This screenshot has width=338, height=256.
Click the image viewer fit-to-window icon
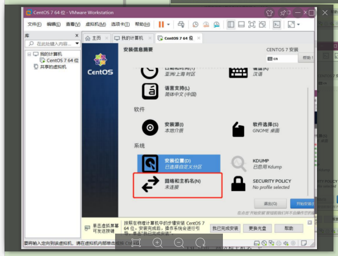(x=136, y=243)
